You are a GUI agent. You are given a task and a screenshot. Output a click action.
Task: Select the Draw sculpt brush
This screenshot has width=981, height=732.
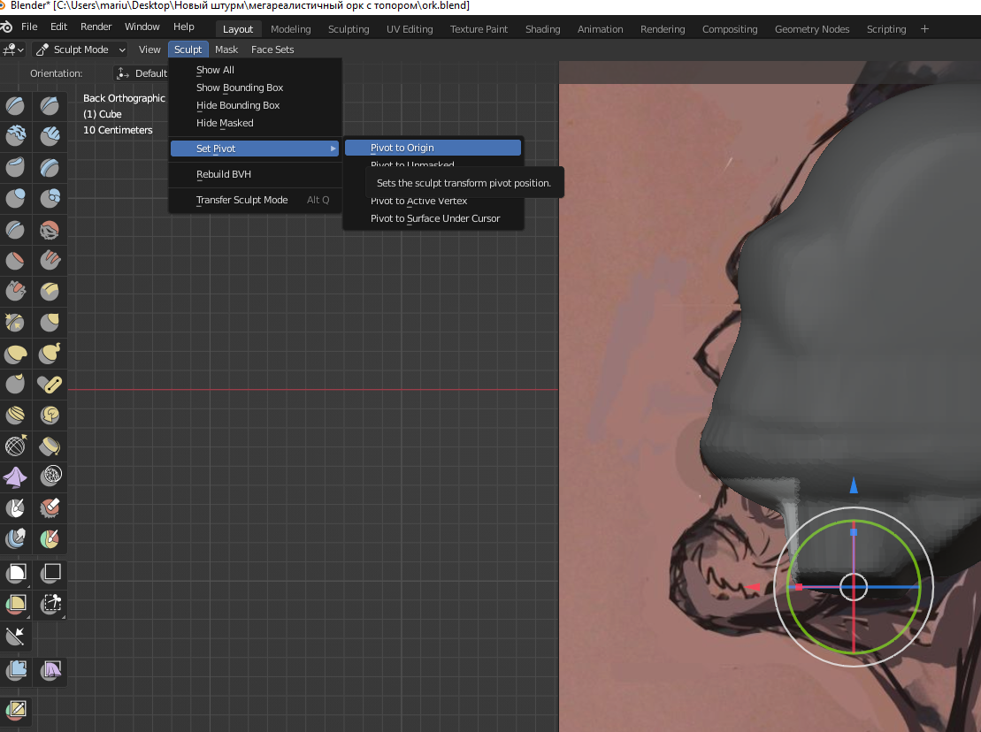pyautogui.click(x=16, y=107)
